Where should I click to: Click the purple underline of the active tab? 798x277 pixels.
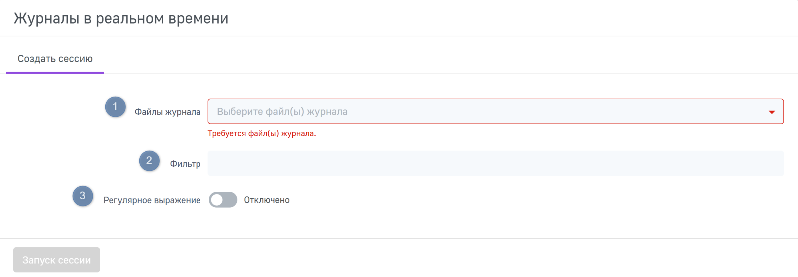pos(55,73)
